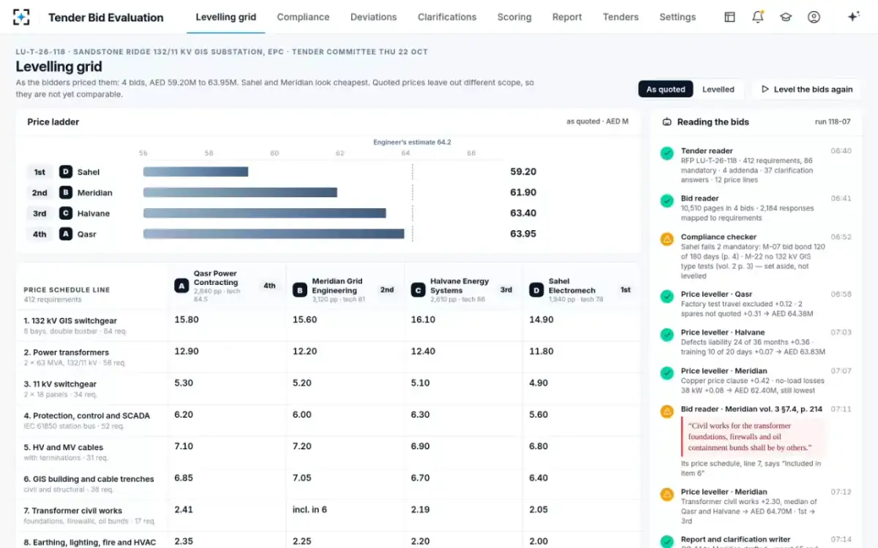Image resolution: width=878 pixels, height=548 pixels.
Task: Switch the view to Levelled
Action: pos(718,89)
